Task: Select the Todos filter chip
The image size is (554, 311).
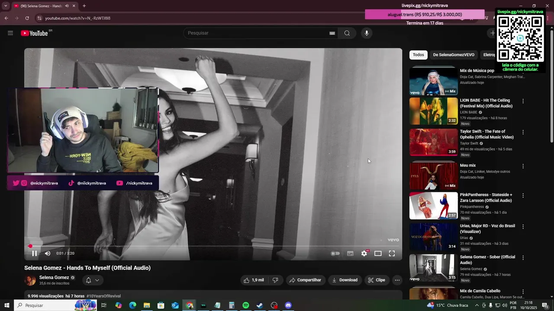Action: click(x=419, y=55)
